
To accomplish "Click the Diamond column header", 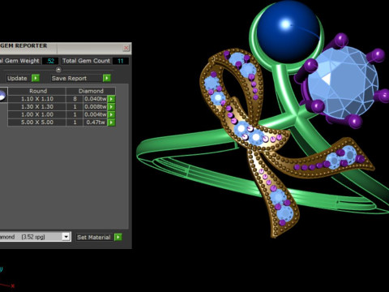I will click(91, 91).
